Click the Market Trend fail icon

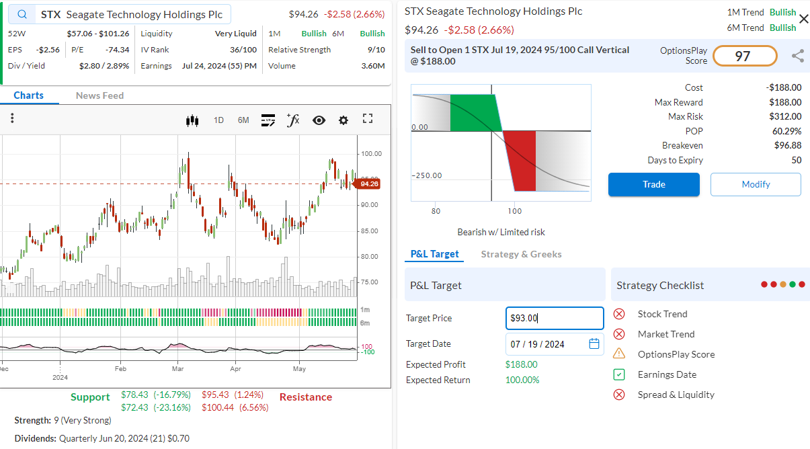point(620,334)
